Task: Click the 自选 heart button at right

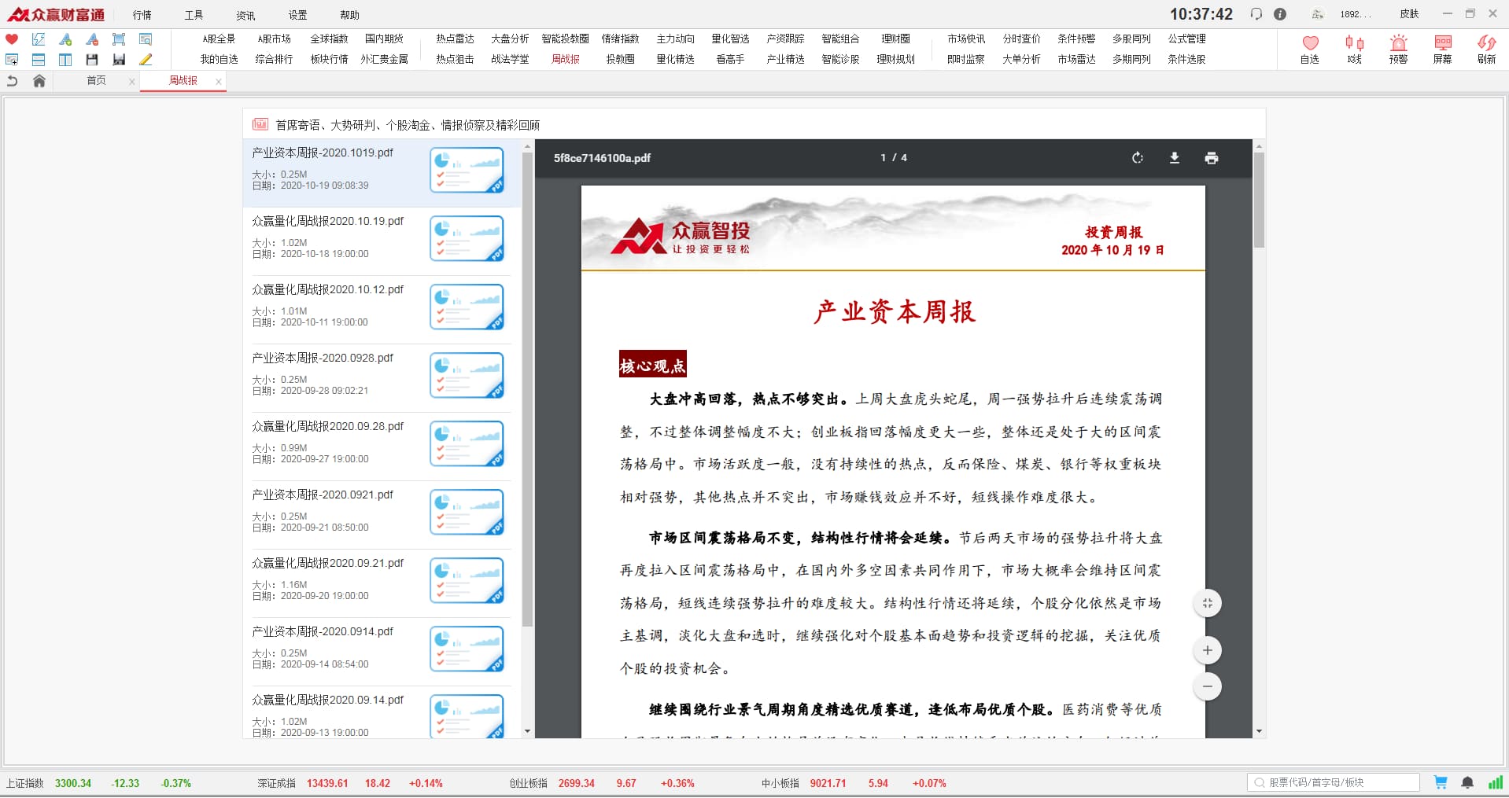Action: pos(1310,50)
